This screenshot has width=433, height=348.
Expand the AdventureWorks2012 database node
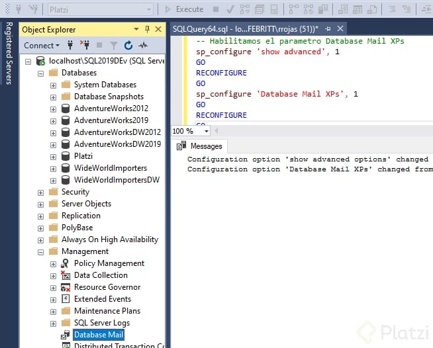point(53,109)
